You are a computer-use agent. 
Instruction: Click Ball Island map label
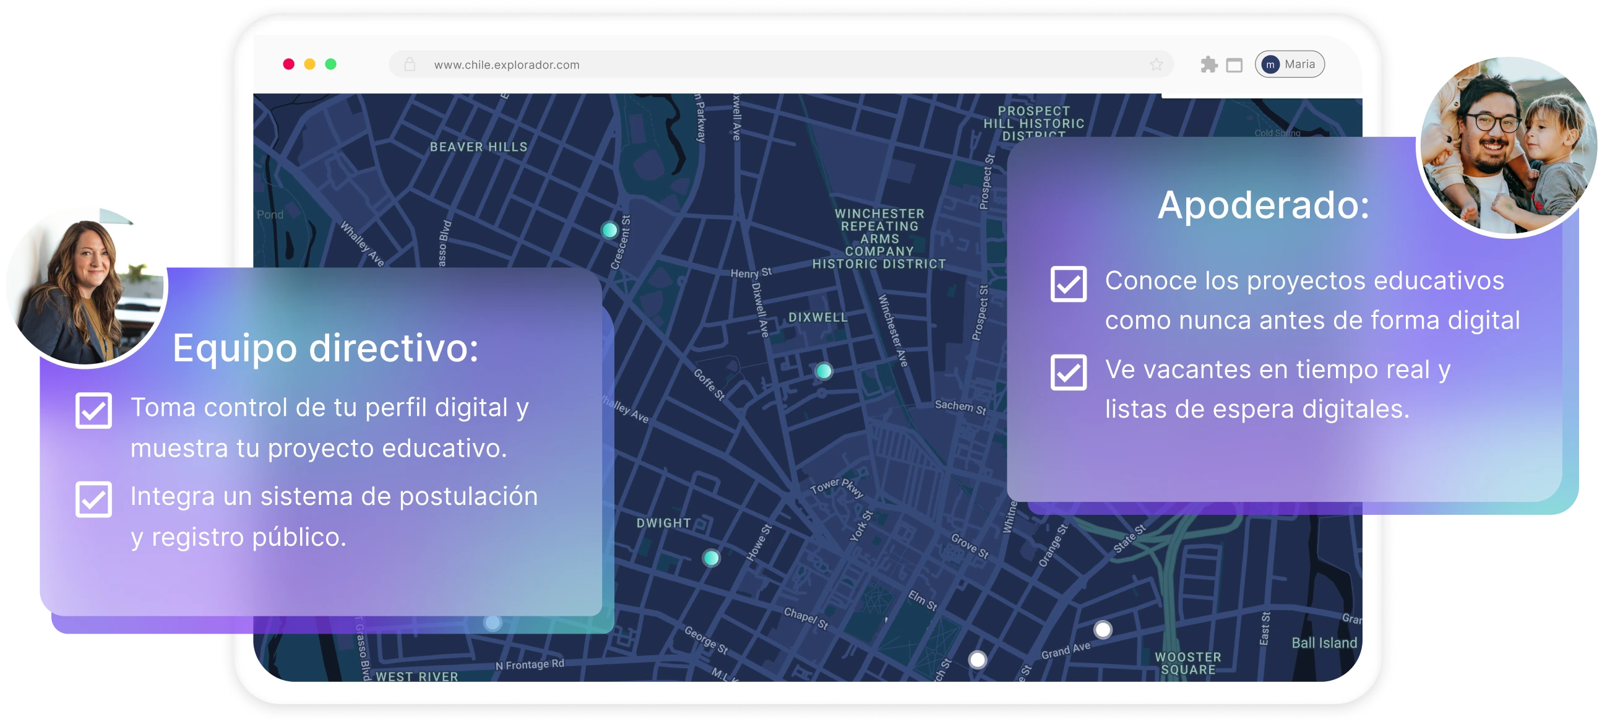[1324, 642]
